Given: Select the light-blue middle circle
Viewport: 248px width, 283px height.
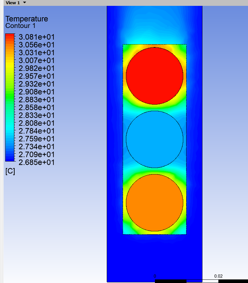Looking at the screenshot, I should tap(155, 139).
